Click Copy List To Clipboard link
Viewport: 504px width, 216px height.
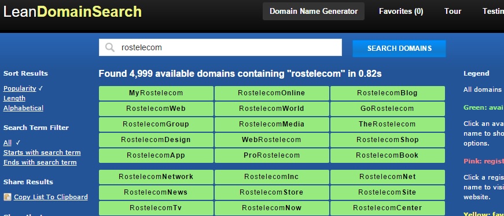tap(50, 197)
